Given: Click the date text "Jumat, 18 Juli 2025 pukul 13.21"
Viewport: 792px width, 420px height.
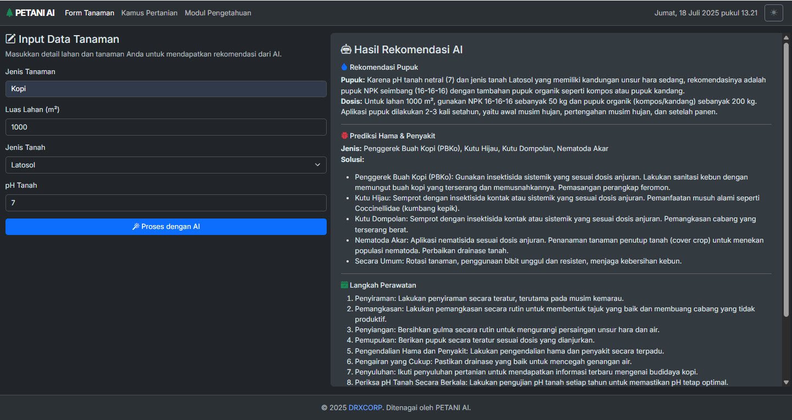Looking at the screenshot, I should click(x=706, y=13).
